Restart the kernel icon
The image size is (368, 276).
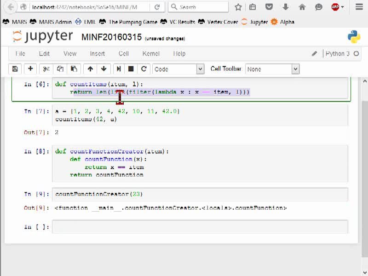pyautogui.click(x=144, y=69)
